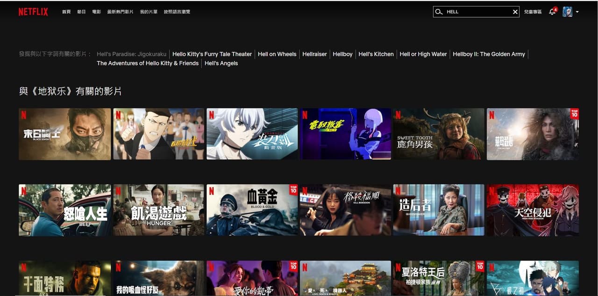Select the Hellboy suggestion
Screen dimensions: 598x296
342,54
